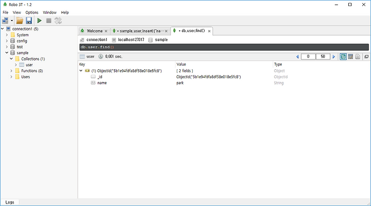Click the detach results window icon
Viewport: 371px width, 206px height.
click(x=366, y=57)
